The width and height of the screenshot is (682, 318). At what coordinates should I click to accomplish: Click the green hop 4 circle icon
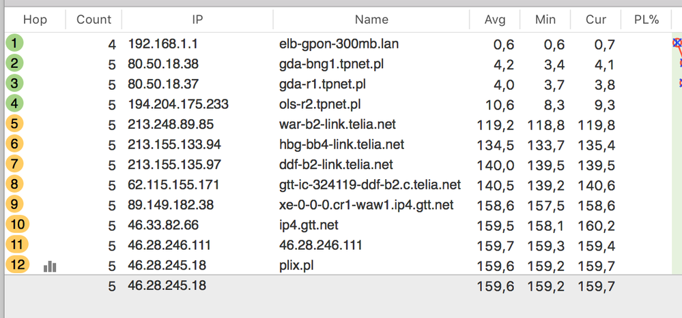[14, 104]
